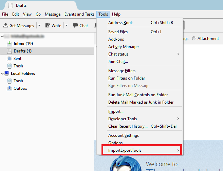Image resolution: width=223 pixels, height=171 pixels.
Task: Open the View menu
Action: [27, 14]
